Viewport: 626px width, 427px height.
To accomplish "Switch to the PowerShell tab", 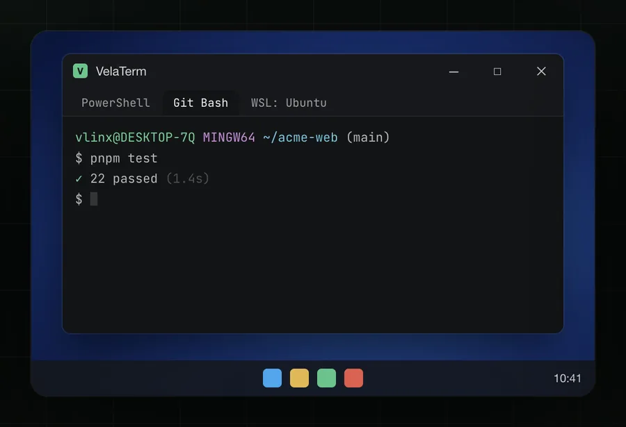I will pos(115,103).
